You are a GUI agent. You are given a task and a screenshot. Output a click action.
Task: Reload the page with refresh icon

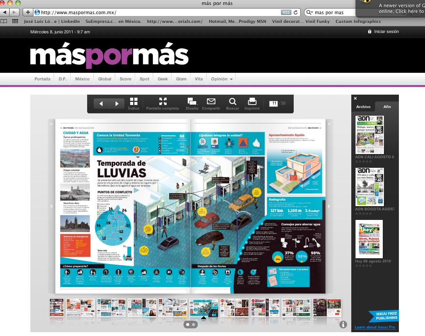[296, 12]
